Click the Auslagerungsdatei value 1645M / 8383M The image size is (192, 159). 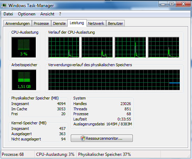click(x=119, y=124)
